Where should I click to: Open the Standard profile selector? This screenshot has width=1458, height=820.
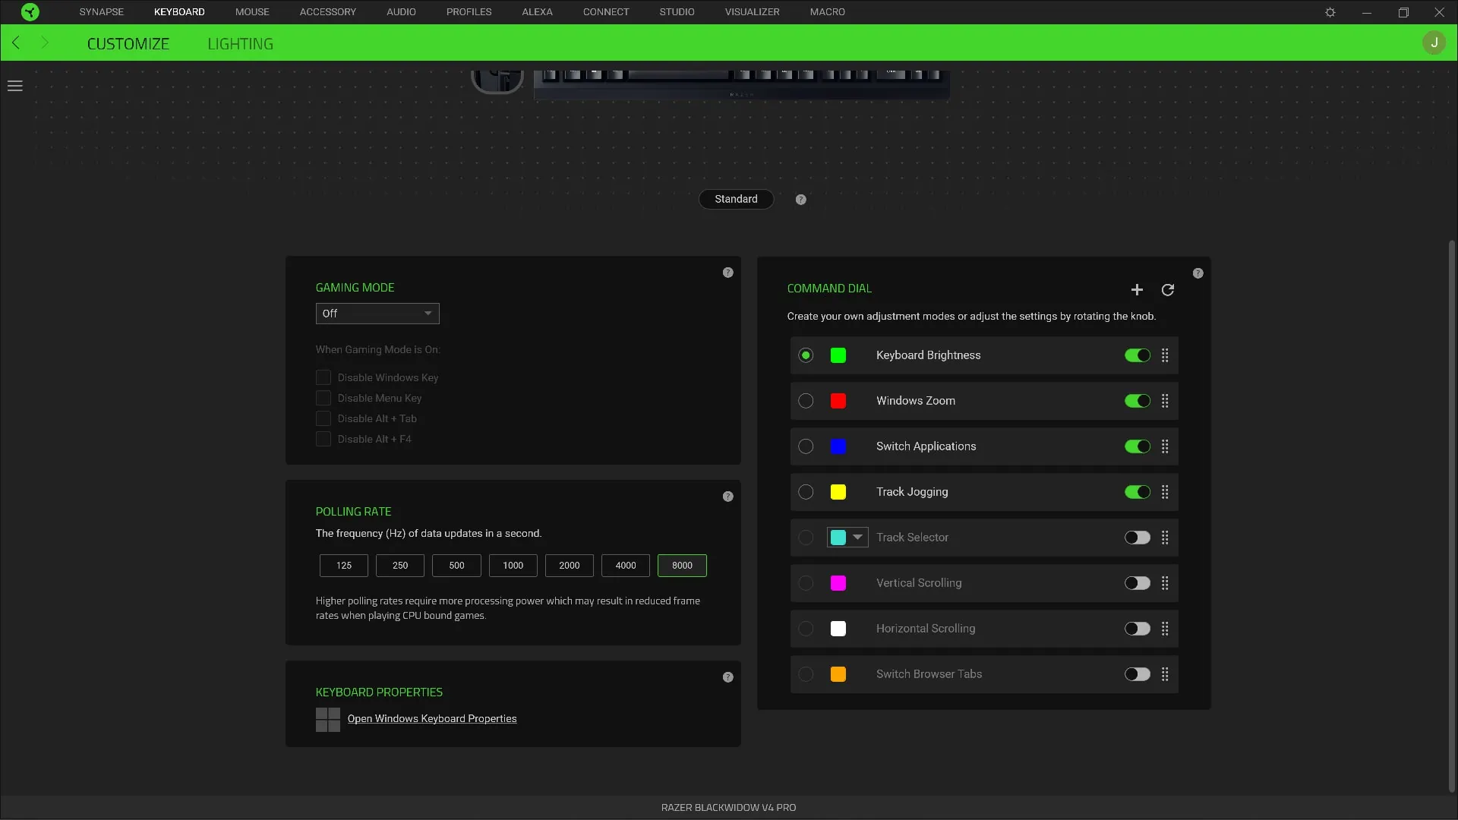click(735, 199)
